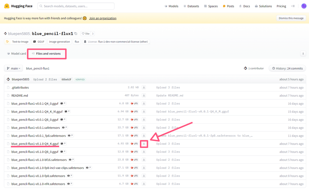Download blue_pencil-flux1-v0.1.0-Q8_0.gguf file
309x191 pixels.
pos(144,152)
